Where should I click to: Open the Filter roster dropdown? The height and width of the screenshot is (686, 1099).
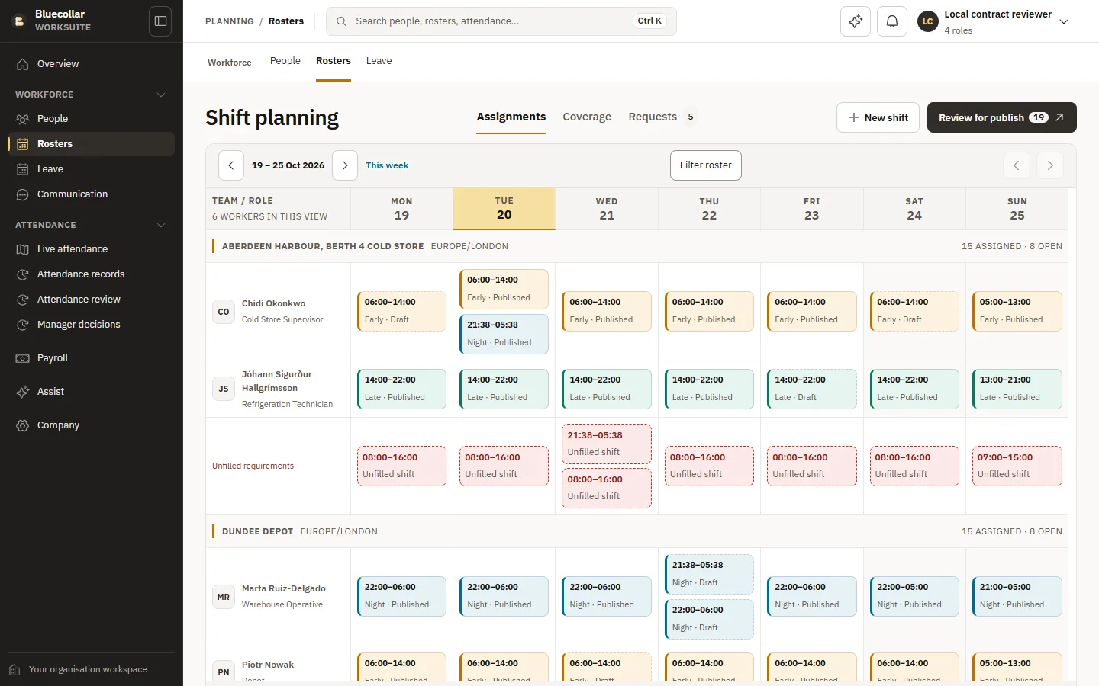coord(706,165)
